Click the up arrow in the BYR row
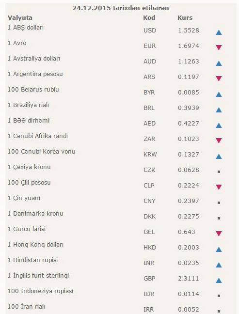239x314 pixels. [219, 94]
